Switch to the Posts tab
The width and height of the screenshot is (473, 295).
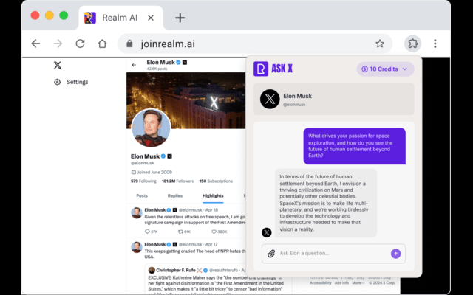142,195
